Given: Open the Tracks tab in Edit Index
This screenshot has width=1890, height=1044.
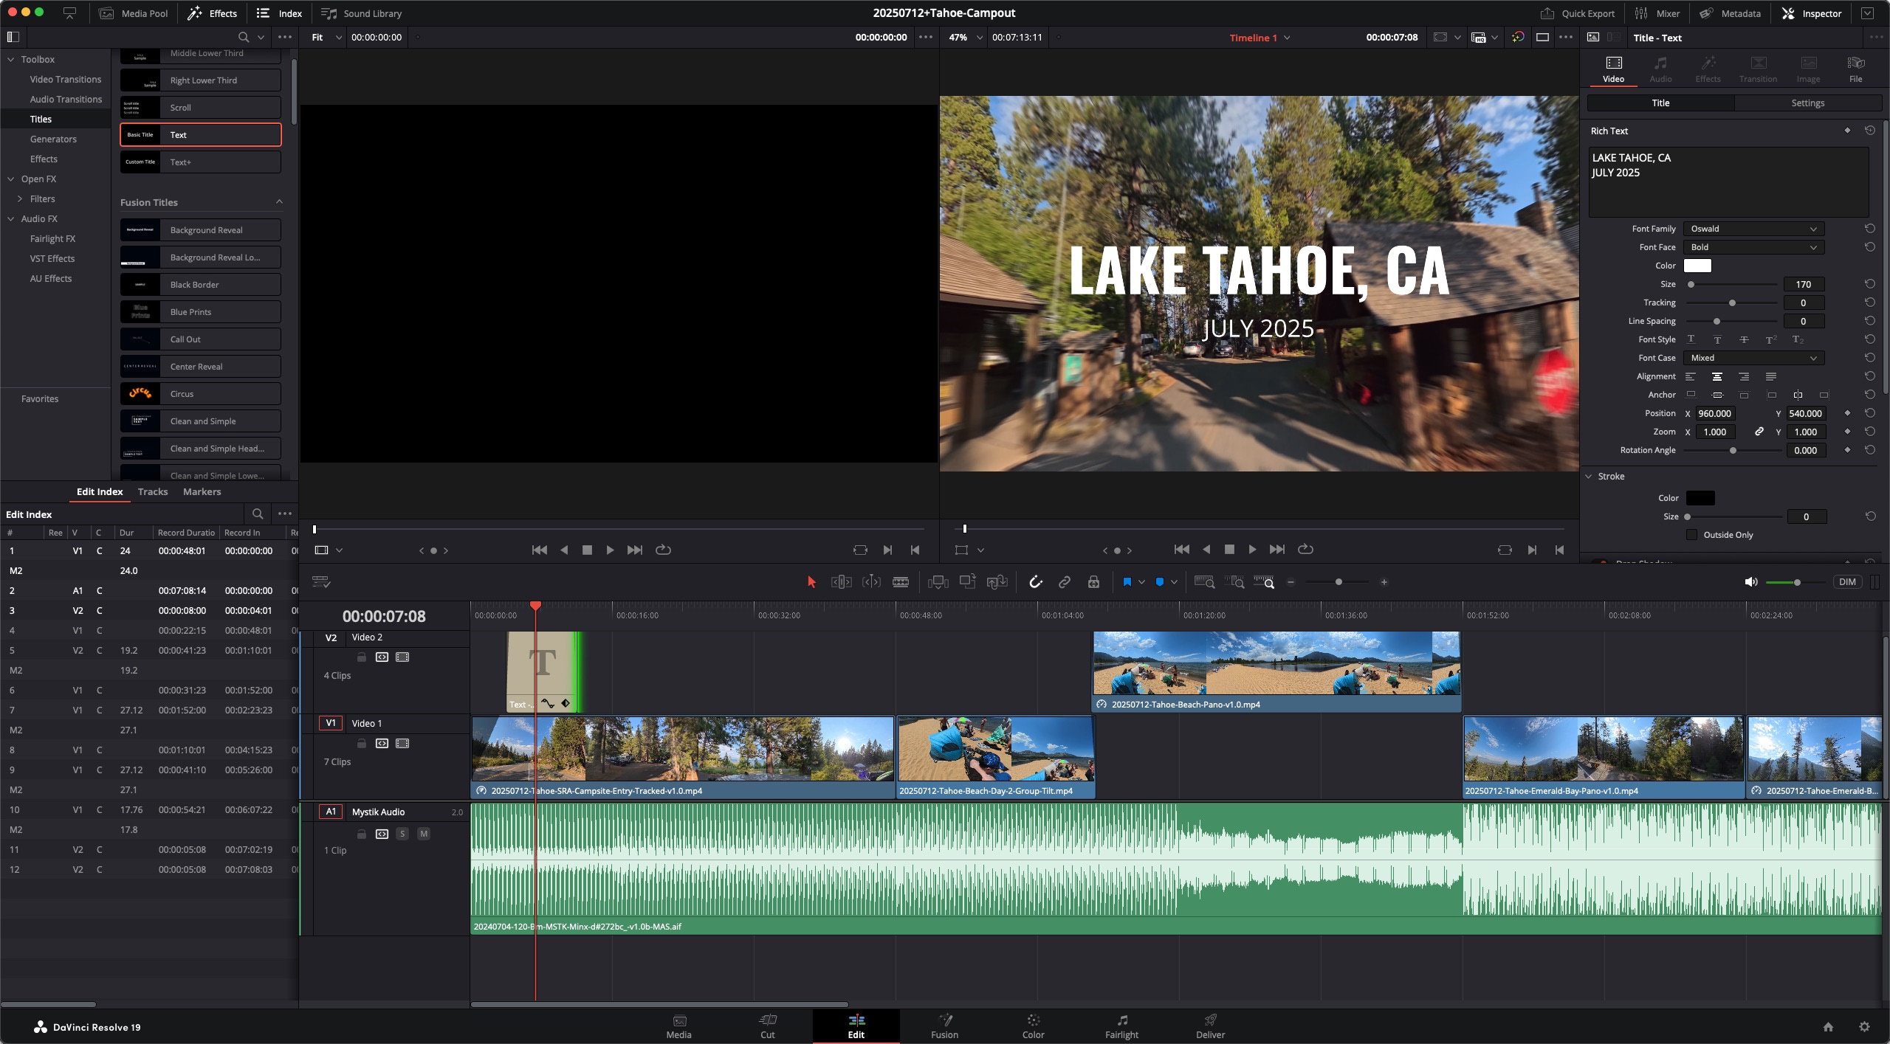Looking at the screenshot, I should 152,491.
